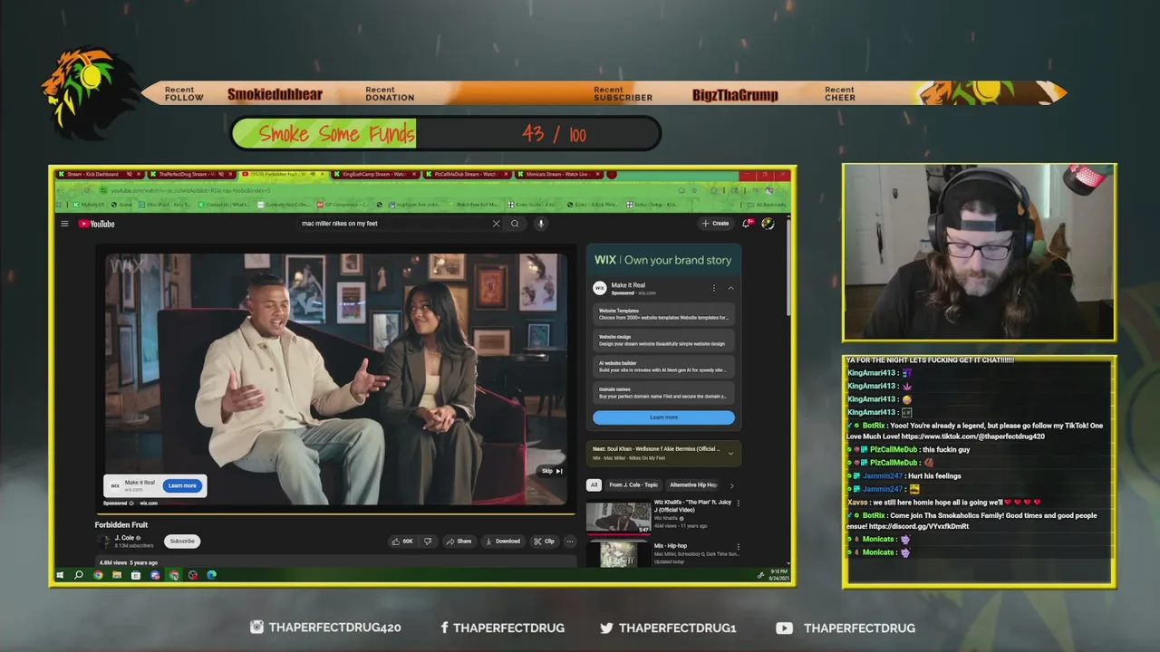
Task: Open the YouTube account avatar menu
Action: [768, 223]
